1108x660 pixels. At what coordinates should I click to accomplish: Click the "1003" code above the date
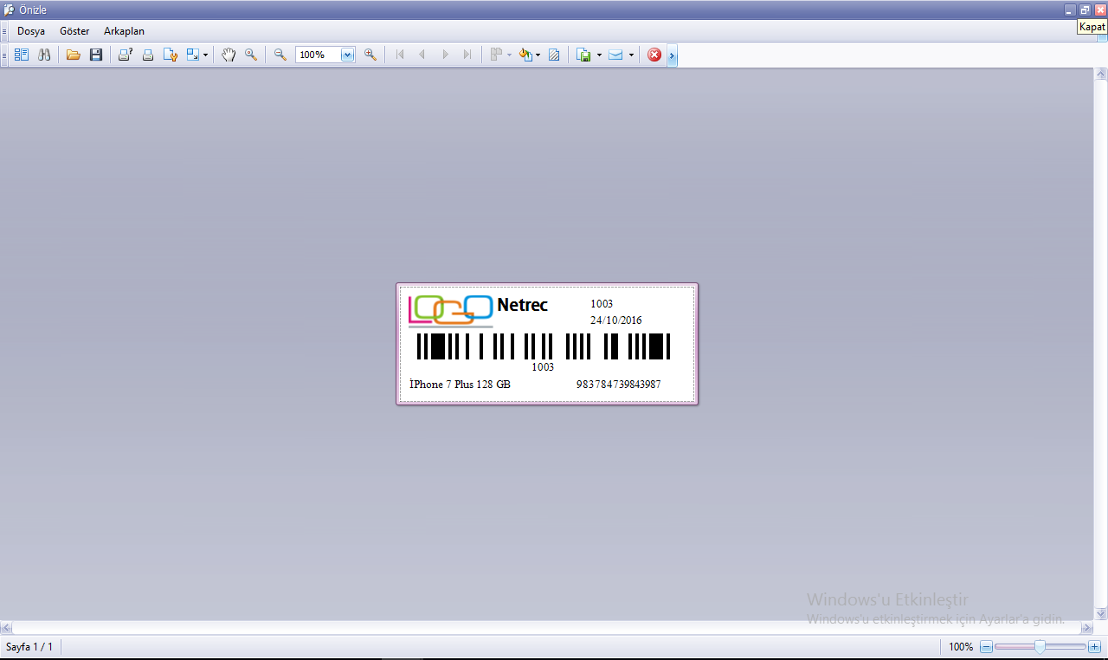(602, 304)
